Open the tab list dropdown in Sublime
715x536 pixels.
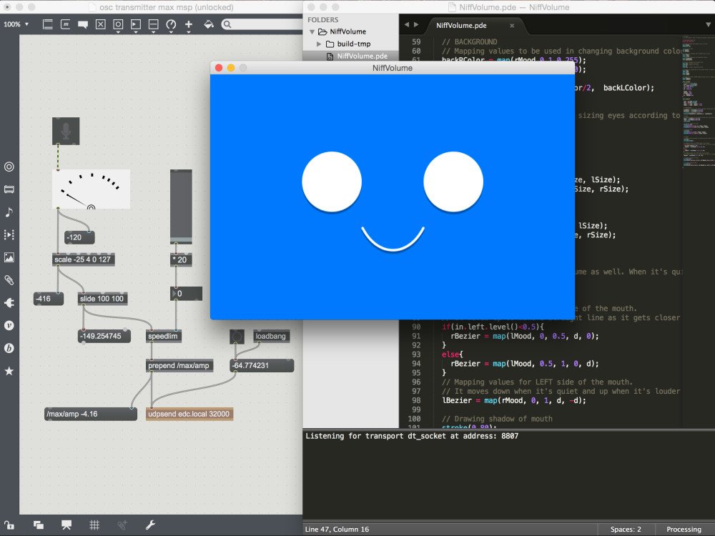click(708, 24)
